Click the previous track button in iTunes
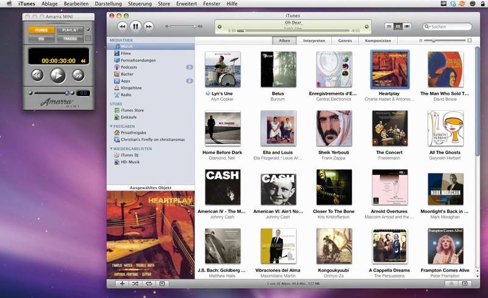Viewport: 488px width, 298px height. pyautogui.click(x=123, y=26)
